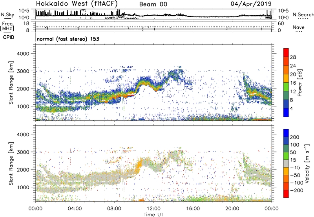The width and height of the screenshot is (314, 217).
Task: Click the '04:00' time axis label
Action: 75,209
